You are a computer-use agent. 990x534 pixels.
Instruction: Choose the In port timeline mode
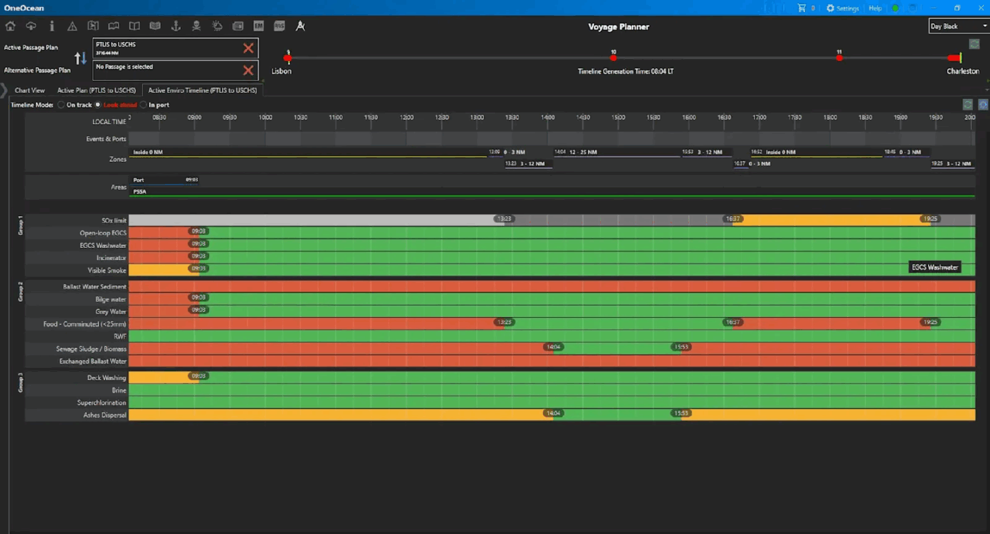[143, 105]
